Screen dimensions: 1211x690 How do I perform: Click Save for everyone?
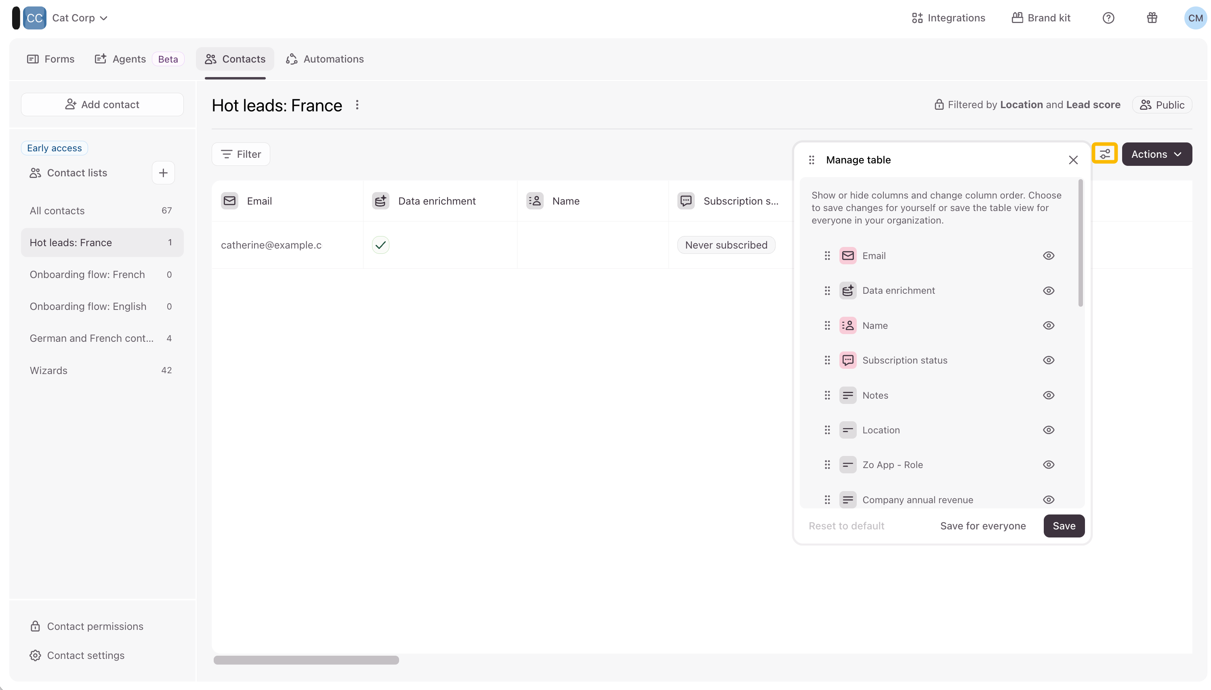pyautogui.click(x=982, y=525)
